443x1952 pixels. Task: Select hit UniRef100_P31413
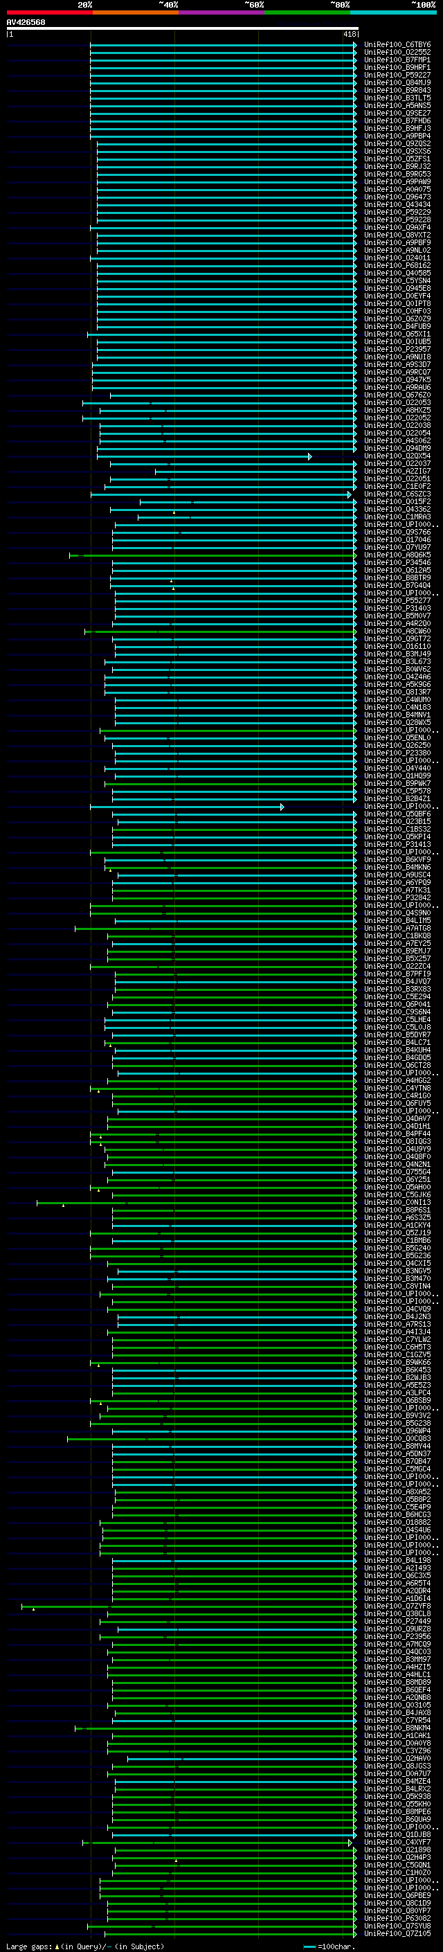397,844
